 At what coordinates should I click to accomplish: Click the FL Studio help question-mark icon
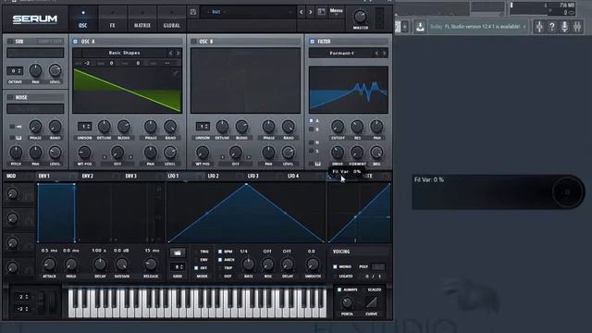(x=552, y=27)
